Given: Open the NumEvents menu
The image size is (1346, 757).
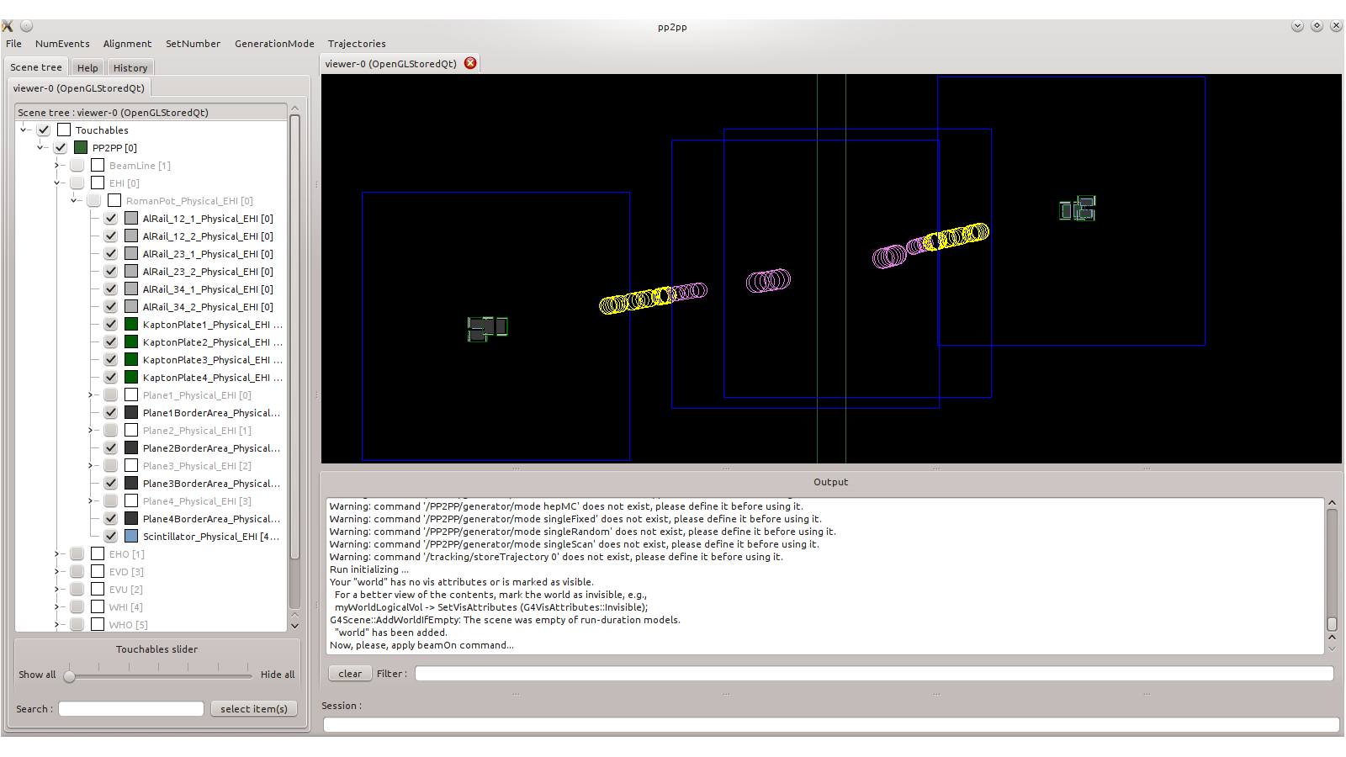Looking at the screenshot, I should pyautogui.click(x=62, y=44).
